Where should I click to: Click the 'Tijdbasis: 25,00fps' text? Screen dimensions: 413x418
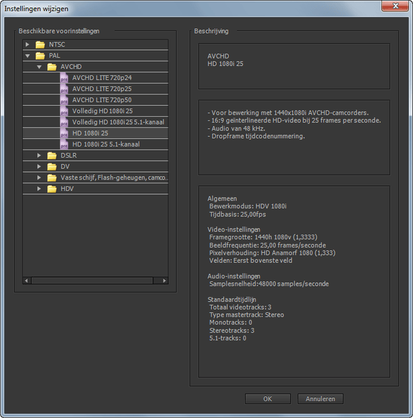(x=238, y=214)
